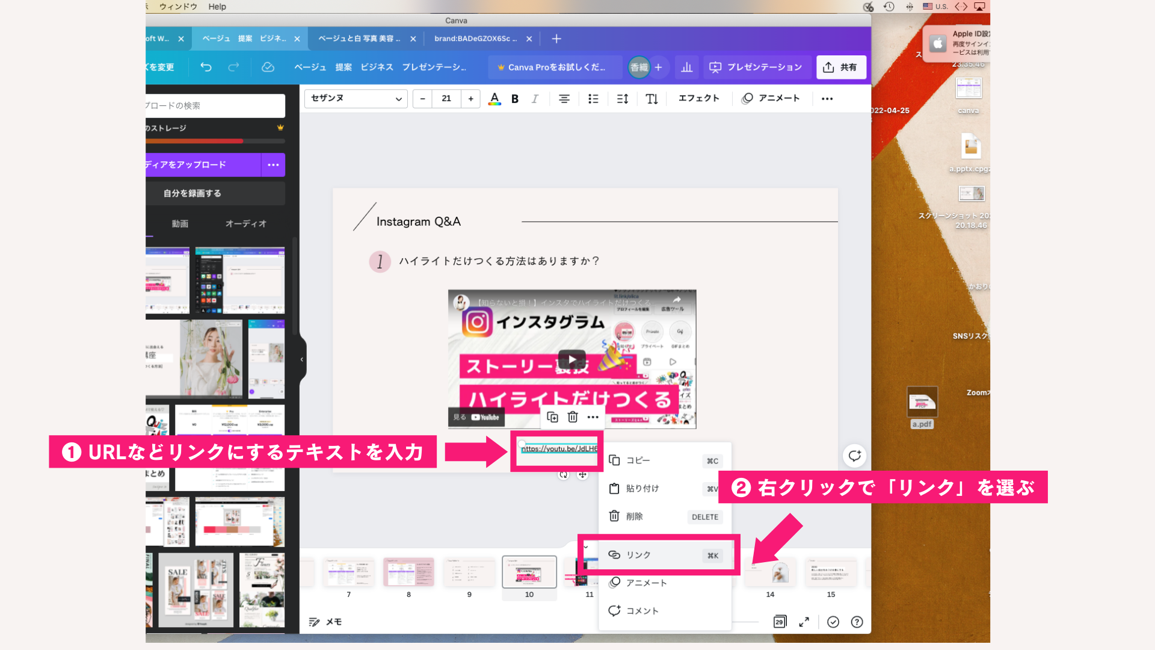Add a bulleted list to the text
This screenshot has height=650, width=1155.
tap(593, 98)
